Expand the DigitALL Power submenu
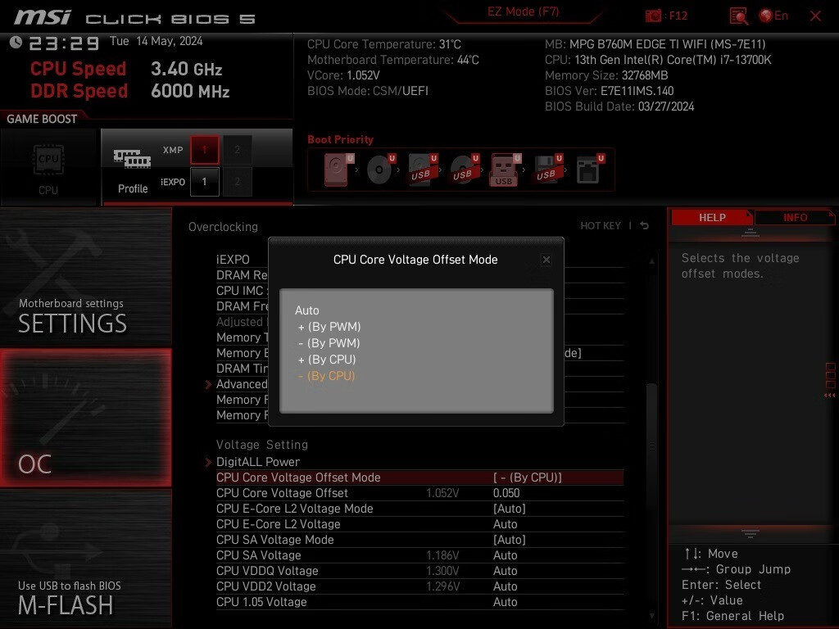The width and height of the screenshot is (839, 629). pos(258,462)
